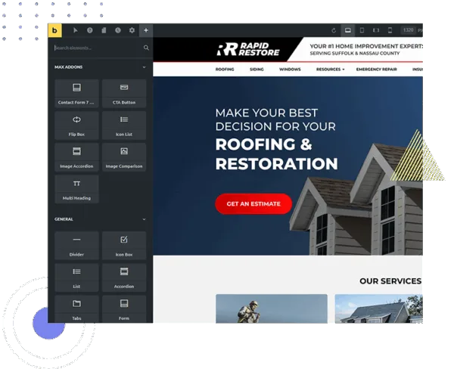Viewport: 454px width, 369px height.
Task: Add the Tabs element
Action: click(76, 309)
